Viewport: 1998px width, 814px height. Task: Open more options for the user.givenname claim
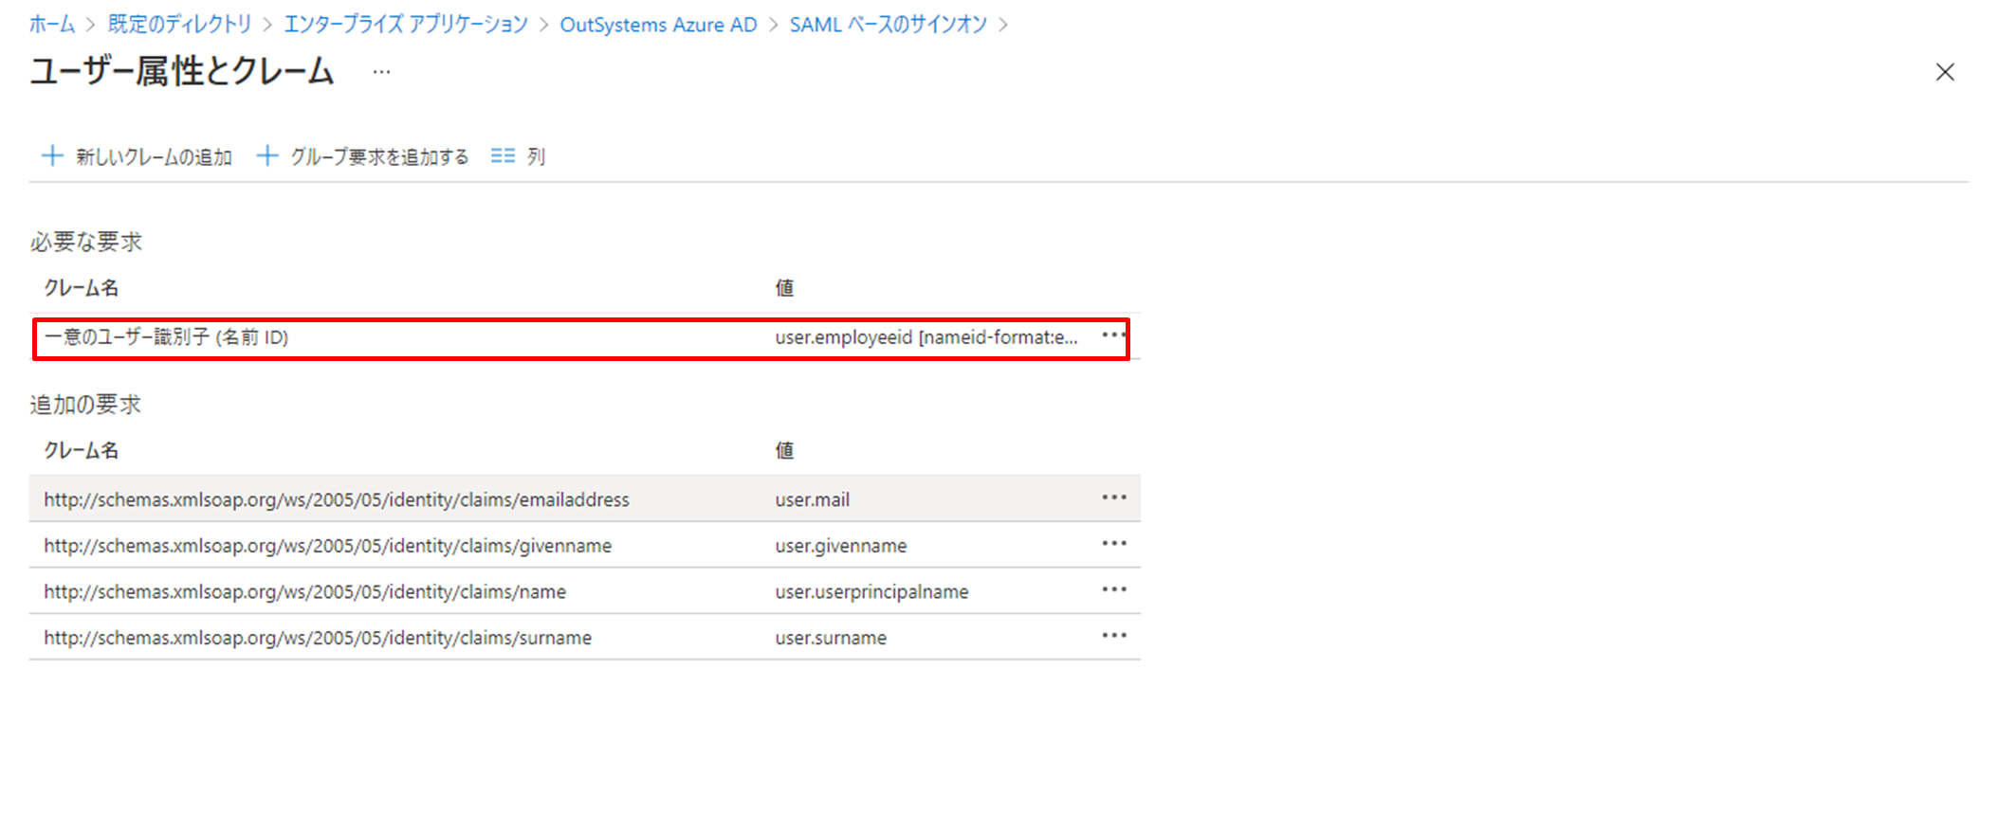click(x=1113, y=544)
